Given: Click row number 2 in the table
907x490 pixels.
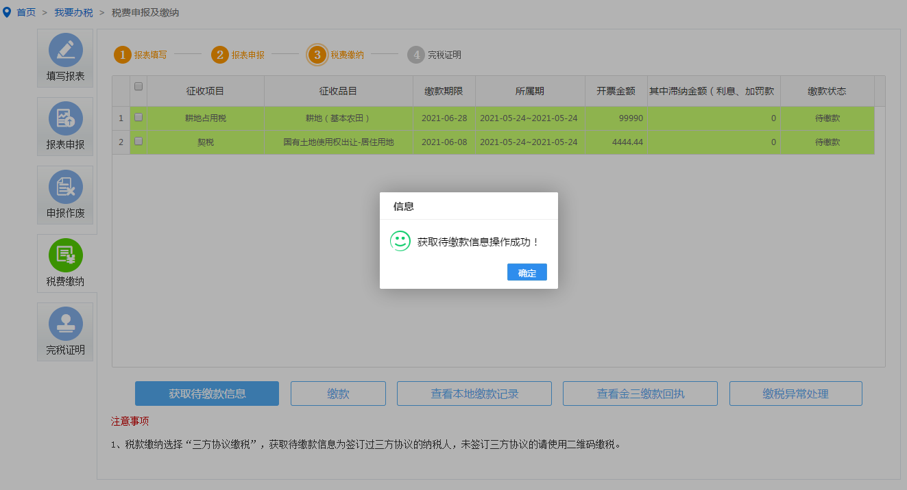Looking at the screenshot, I should (x=121, y=142).
